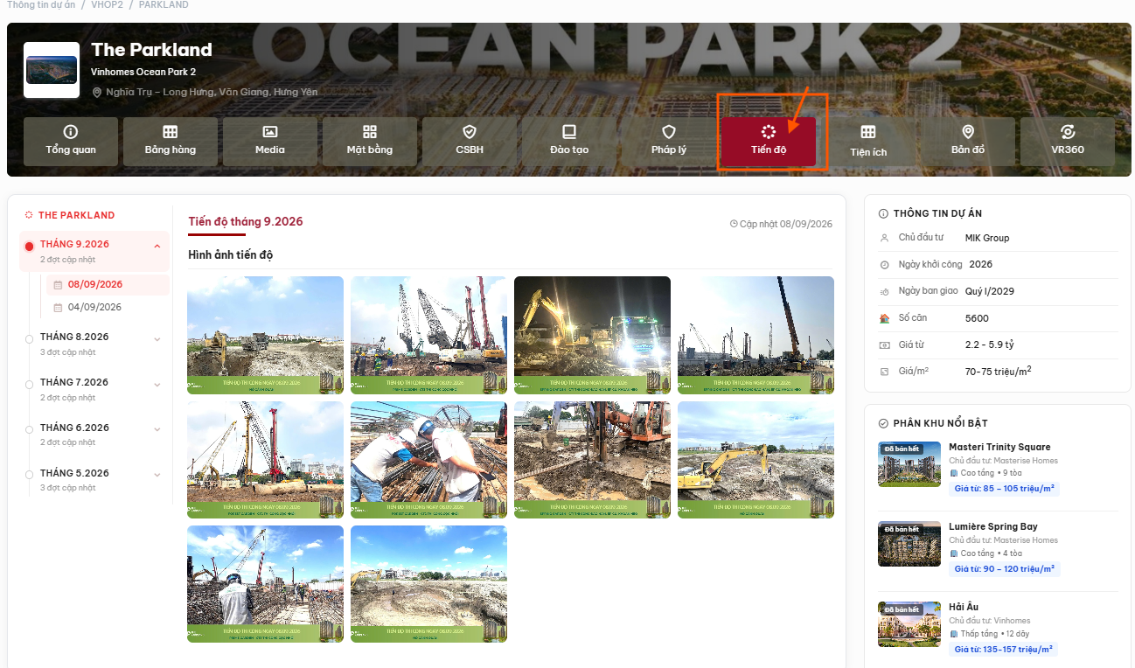Viewport: 1135px width, 668px height.
Task: Click the house icon beside Số căn
Action: click(x=884, y=318)
